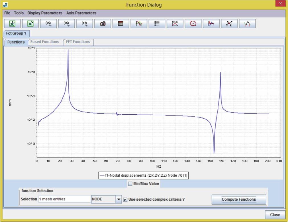Click the F(X) graph icon
288x222 pixels.
click(x=175, y=24)
